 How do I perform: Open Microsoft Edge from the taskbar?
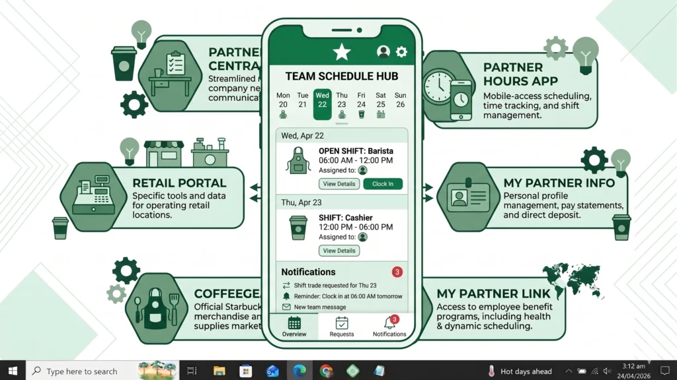click(299, 371)
